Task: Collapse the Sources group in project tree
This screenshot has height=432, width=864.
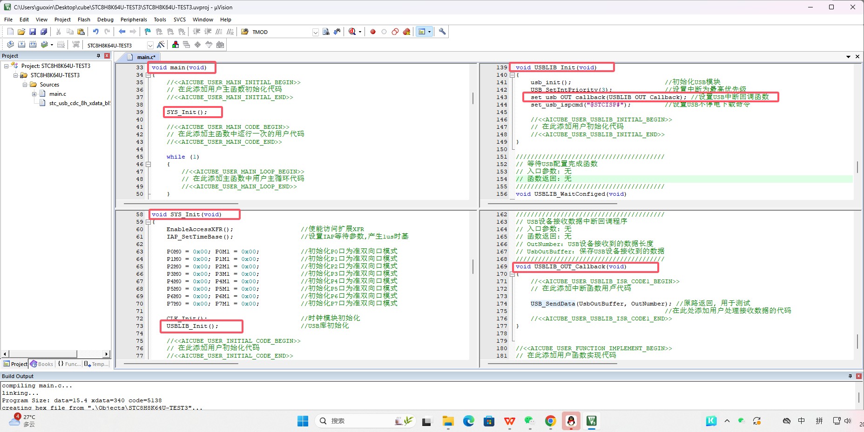Action: 25,85
